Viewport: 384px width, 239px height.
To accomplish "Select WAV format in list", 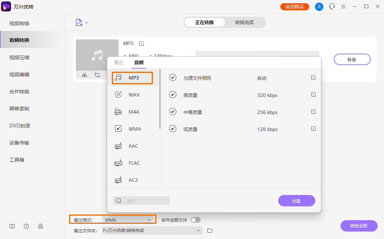I will tap(134, 95).
